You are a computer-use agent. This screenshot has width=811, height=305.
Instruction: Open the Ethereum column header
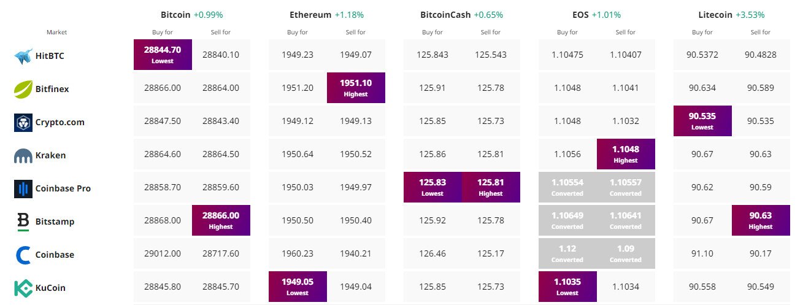pos(310,15)
